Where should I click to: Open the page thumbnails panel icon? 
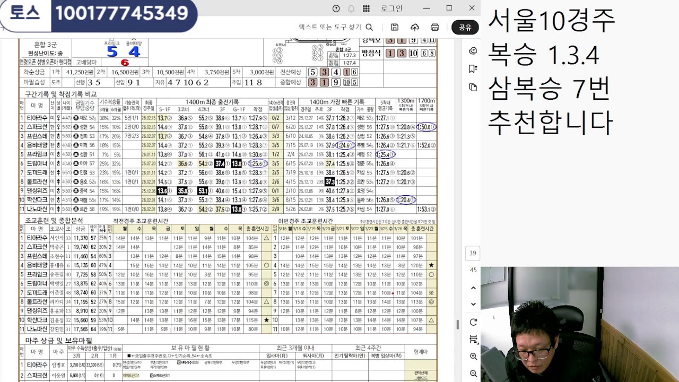point(473,87)
